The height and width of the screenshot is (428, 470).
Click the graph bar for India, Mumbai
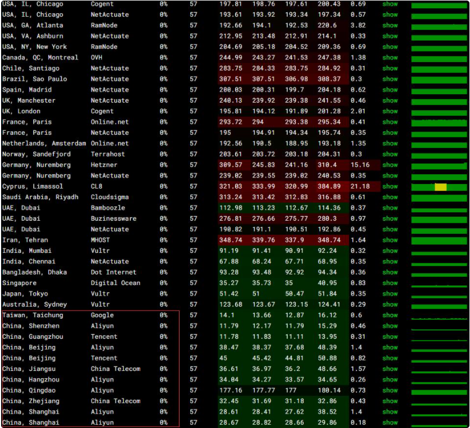tap(439, 251)
